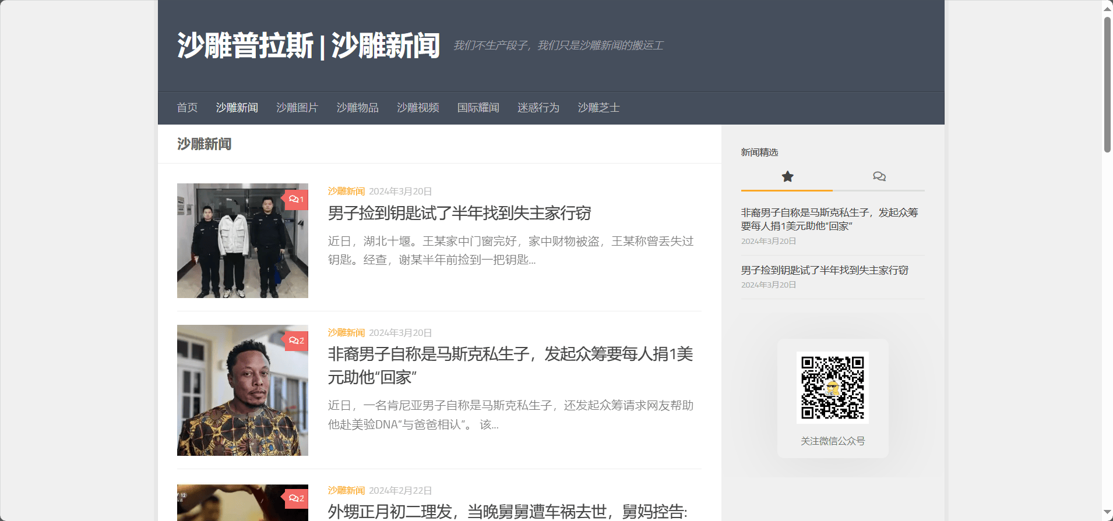Click comment badge on haircut article thumbnail
1113x521 pixels.
(296, 498)
